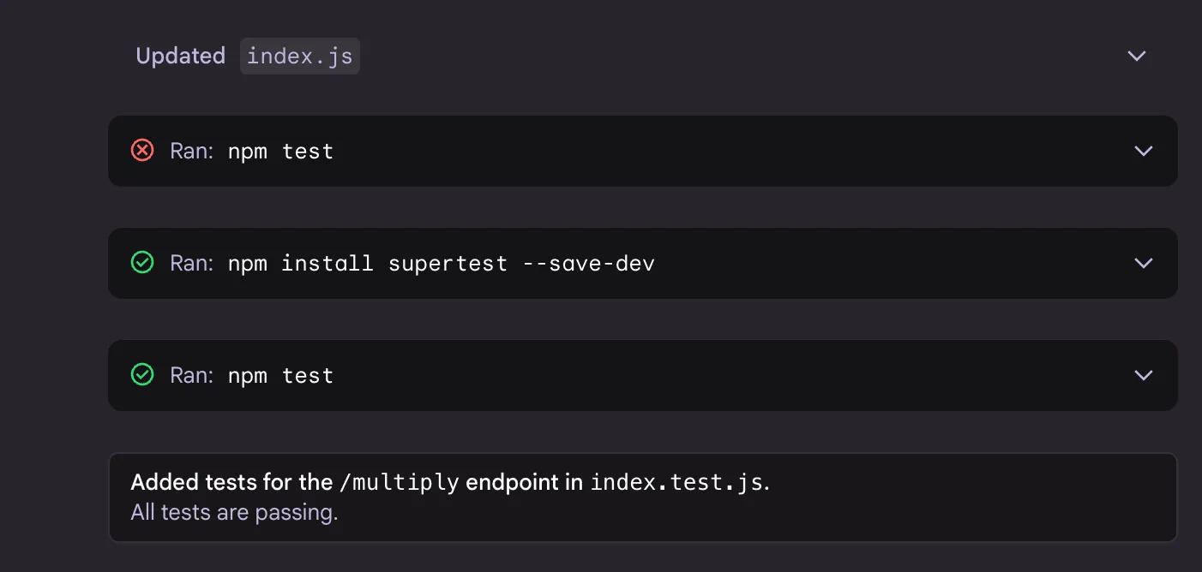The image size is (1202, 572).
Task: Click the red failed icon beside npm test
Action: [142, 151]
